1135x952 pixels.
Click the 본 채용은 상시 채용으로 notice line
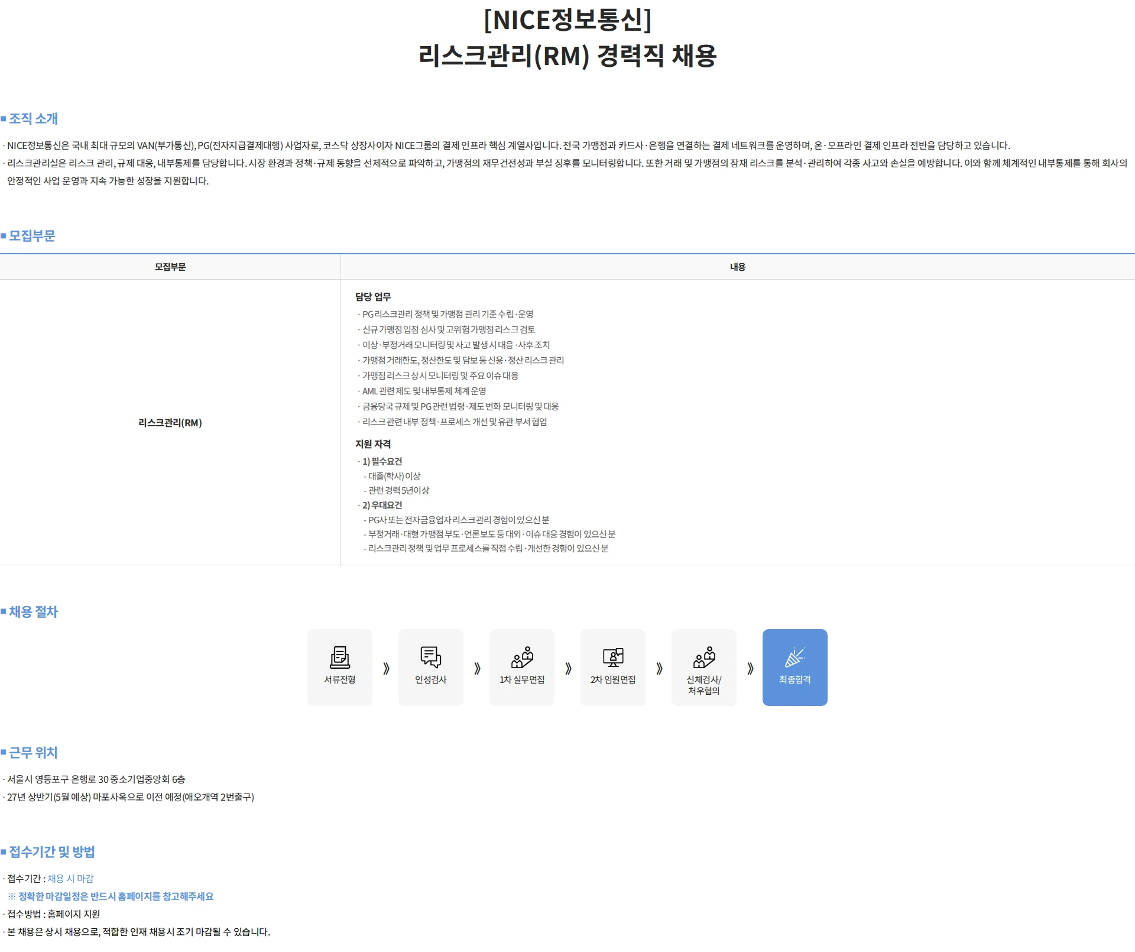(138, 932)
